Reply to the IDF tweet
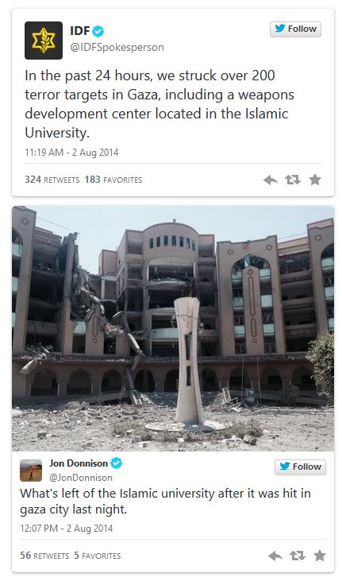The height and width of the screenshot is (585, 342). 271,180
